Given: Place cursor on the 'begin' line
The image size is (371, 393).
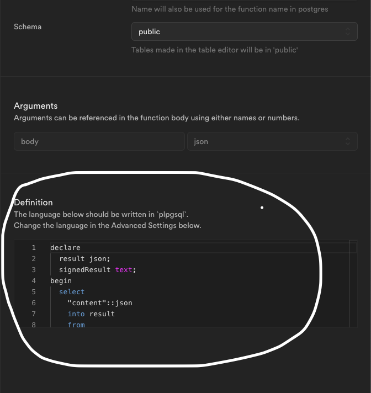Looking at the screenshot, I should (61, 281).
